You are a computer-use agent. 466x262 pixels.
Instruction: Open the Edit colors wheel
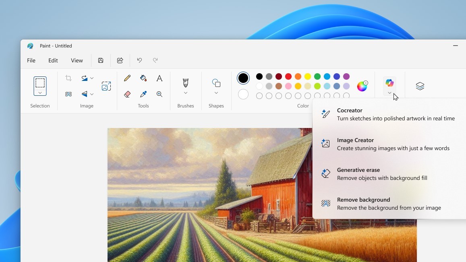click(x=362, y=86)
